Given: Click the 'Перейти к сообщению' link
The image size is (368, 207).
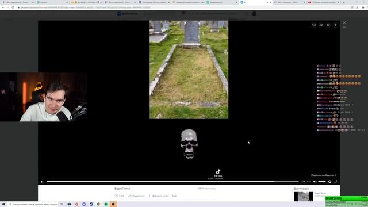Looking at the screenshot, I should coord(324,175).
